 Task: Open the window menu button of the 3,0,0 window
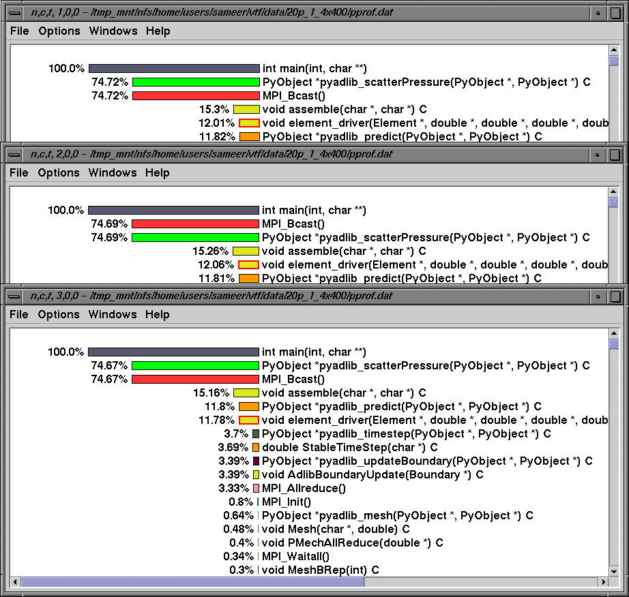(x=14, y=296)
